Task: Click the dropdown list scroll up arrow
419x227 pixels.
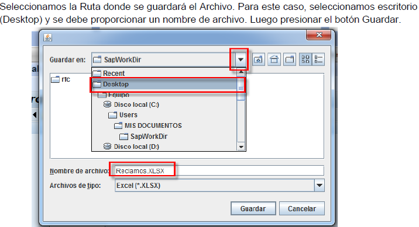Action: 241,72
